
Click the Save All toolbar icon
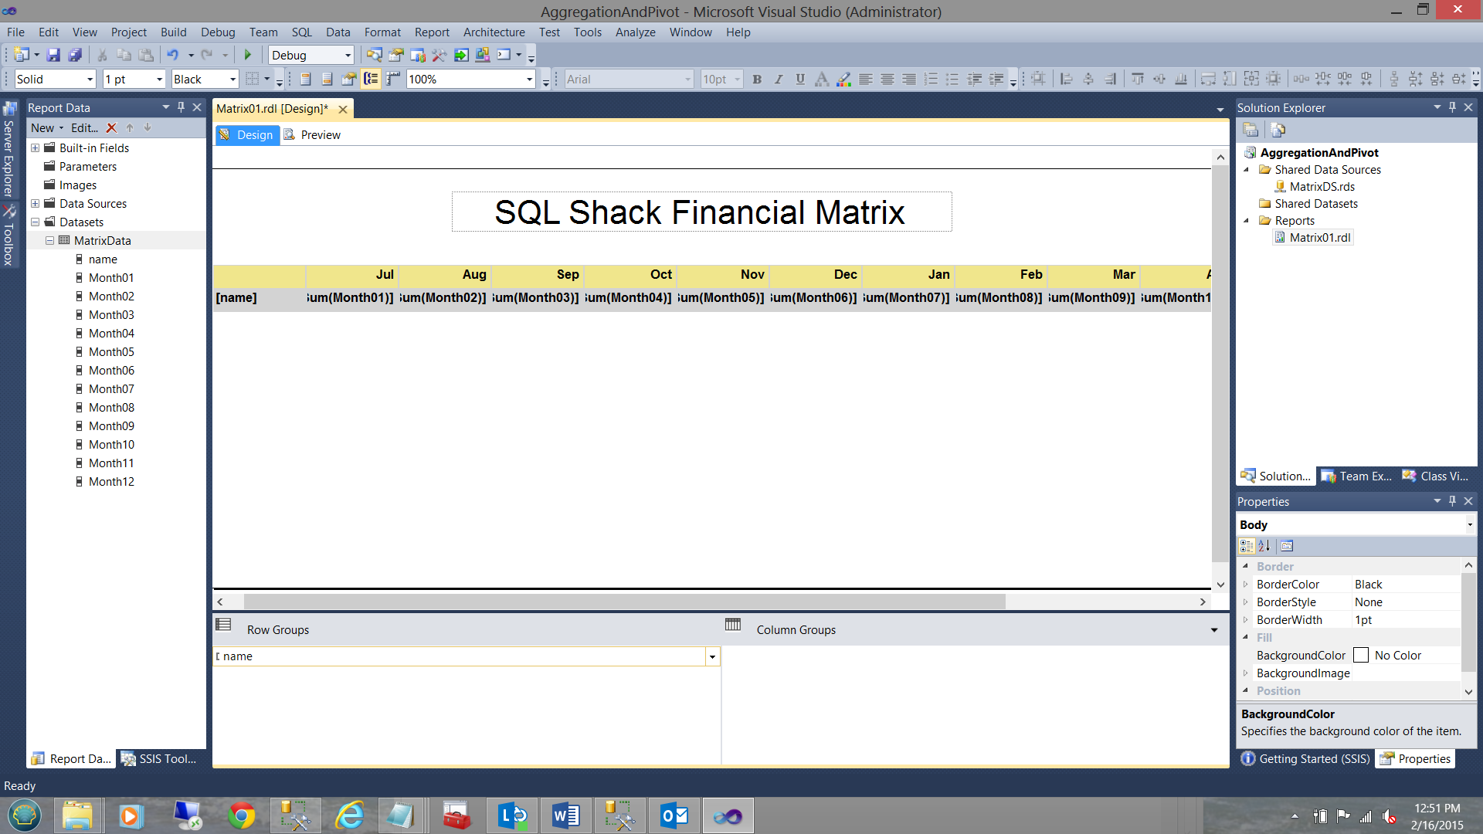coord(75,55)
